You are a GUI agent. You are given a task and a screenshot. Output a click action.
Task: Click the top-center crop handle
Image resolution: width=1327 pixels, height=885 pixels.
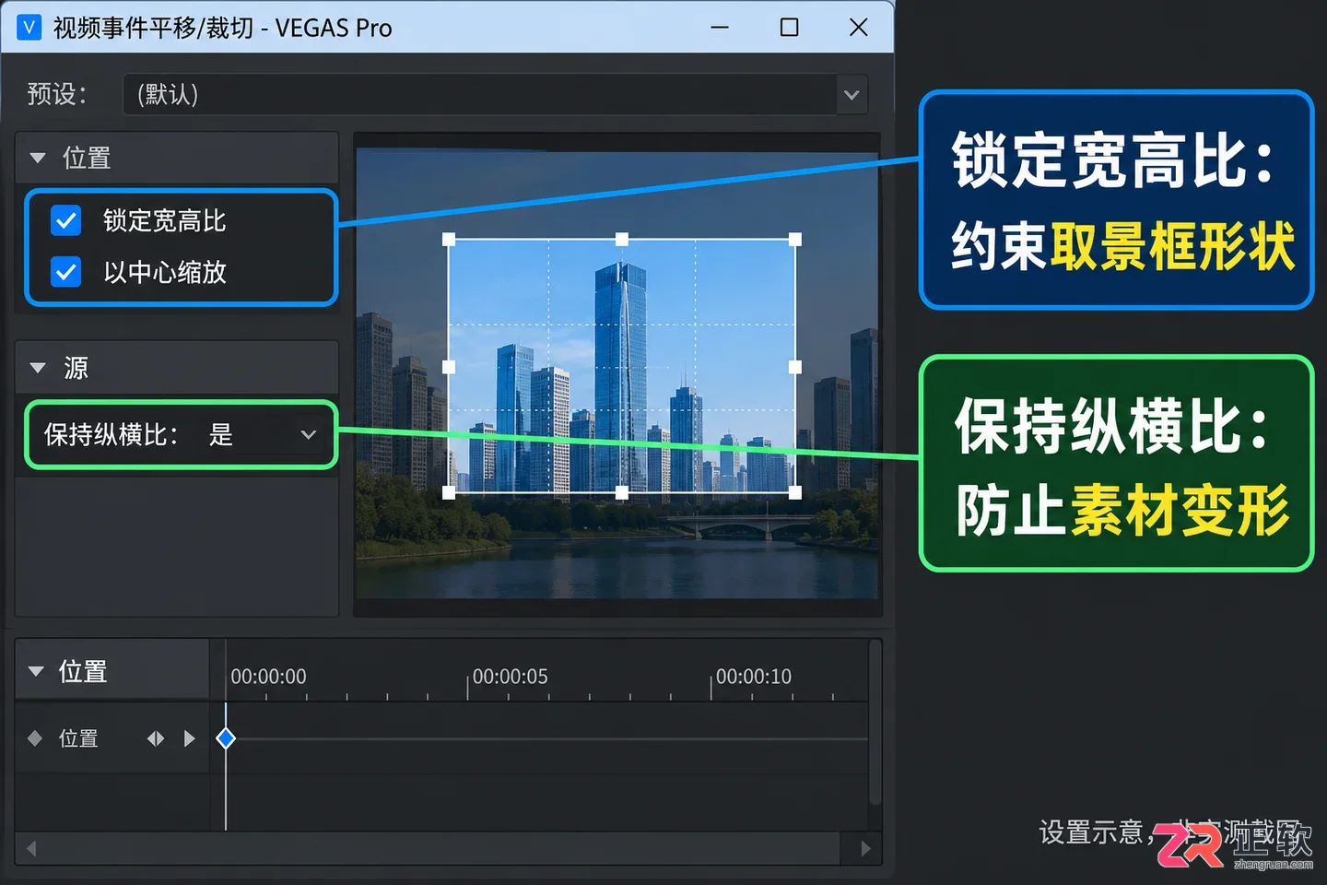click(x=622, y=240)
